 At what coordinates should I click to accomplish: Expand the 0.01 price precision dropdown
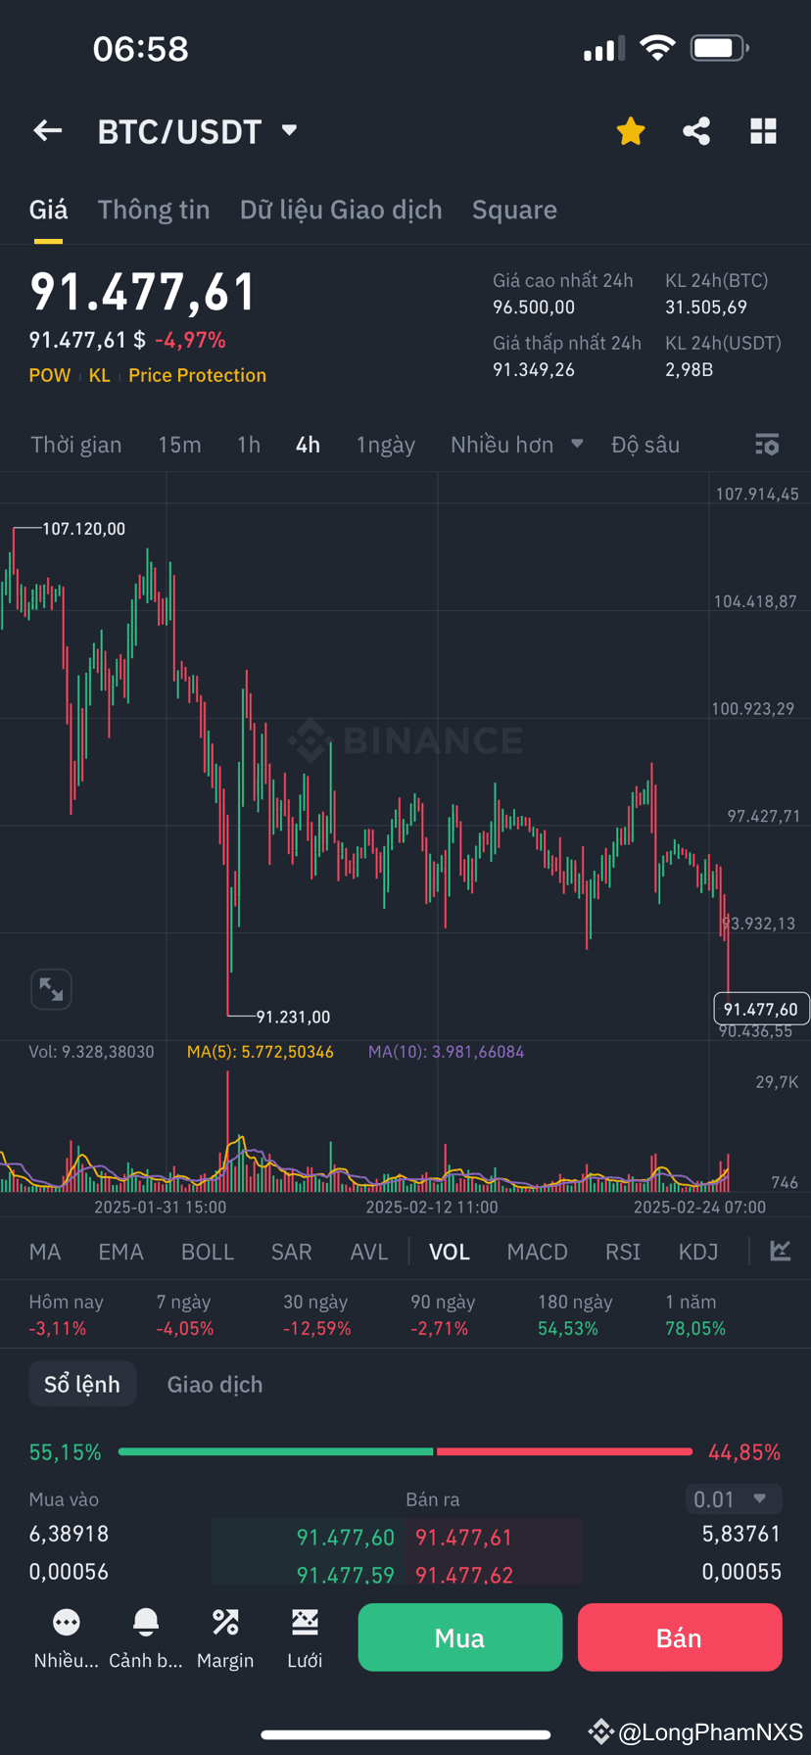(x=733, y=1499)
